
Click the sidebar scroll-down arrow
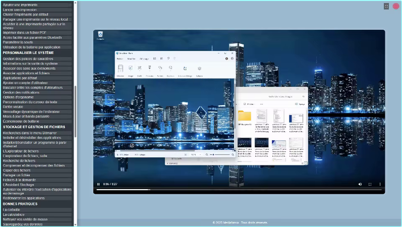[x=75, y=224]
